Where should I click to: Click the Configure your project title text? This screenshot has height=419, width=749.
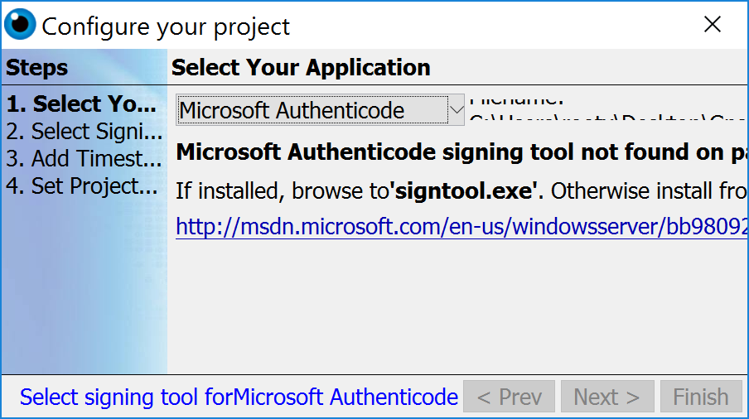coord(166,26)
